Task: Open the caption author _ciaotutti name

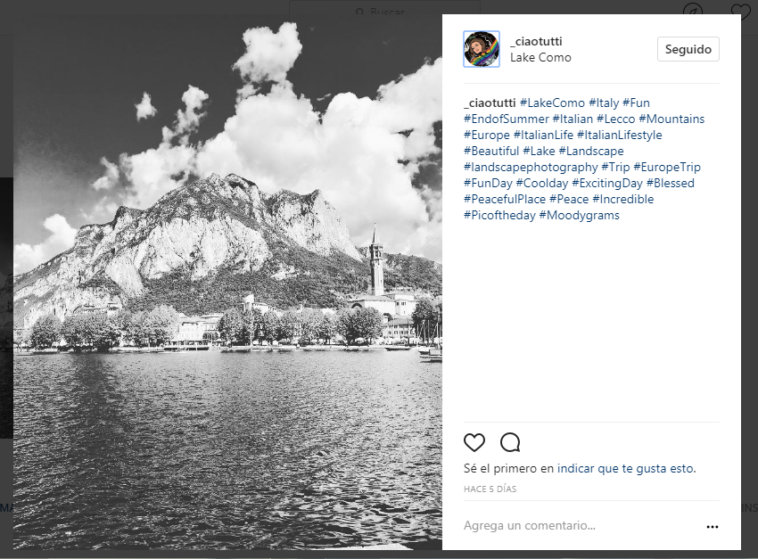Action: (490, 103)
